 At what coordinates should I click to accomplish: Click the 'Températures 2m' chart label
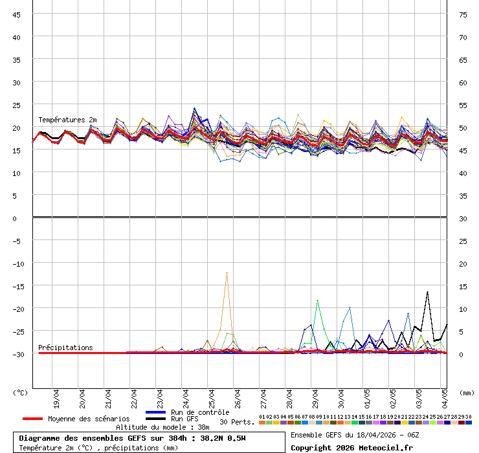[67, 120]
